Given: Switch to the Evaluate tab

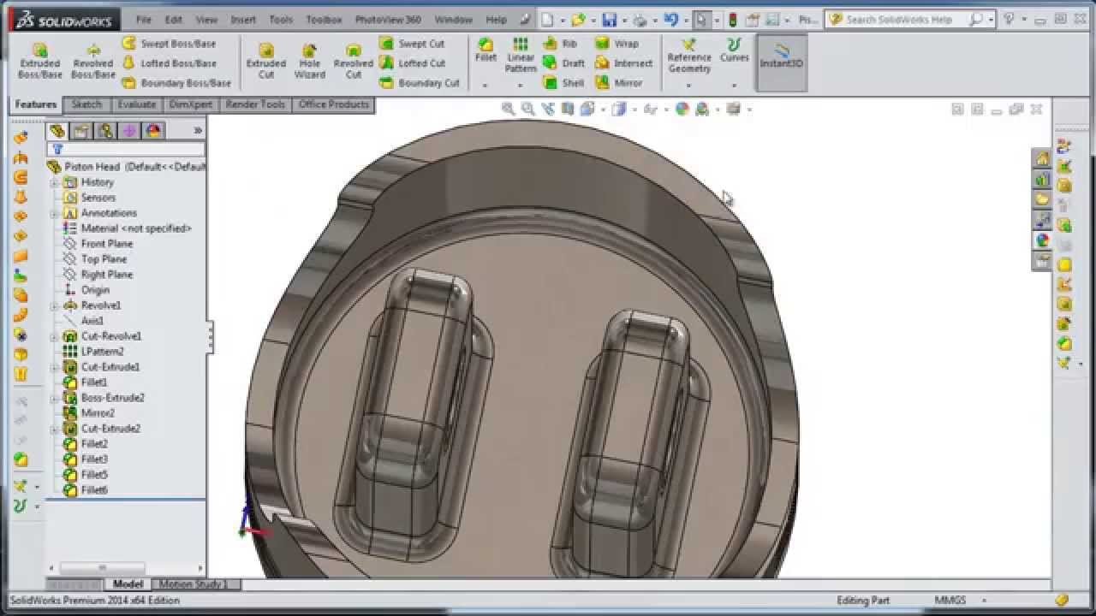Looking at the screenshot, I should [x=137, y=104].
